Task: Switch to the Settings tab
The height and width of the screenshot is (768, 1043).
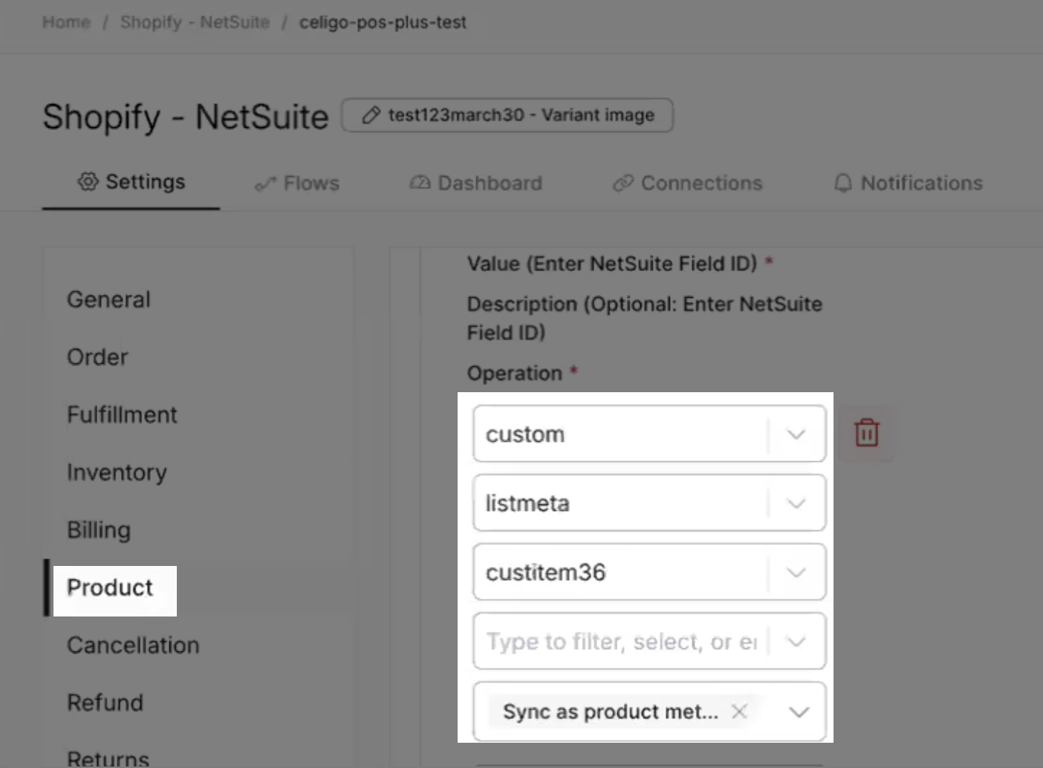Action: (131, 182)
